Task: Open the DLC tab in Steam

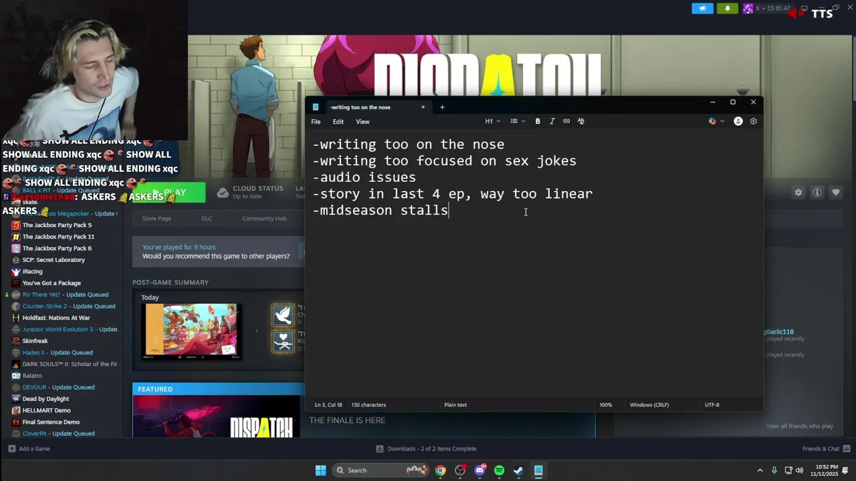Action: [207, 218]
